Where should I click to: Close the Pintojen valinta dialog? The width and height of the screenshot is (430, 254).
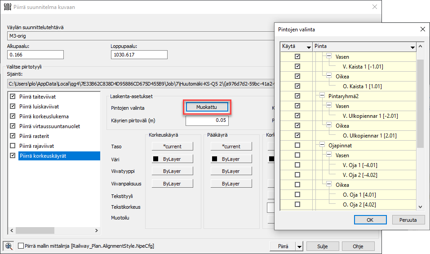pos(423,29)
